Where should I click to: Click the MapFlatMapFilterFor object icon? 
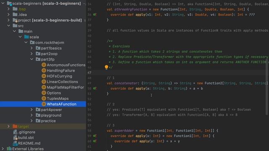coord(44,87)
